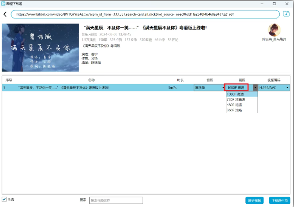Open the uploader's avatar picture
Viewport: 294px width, 207px height.
(274, 30)
